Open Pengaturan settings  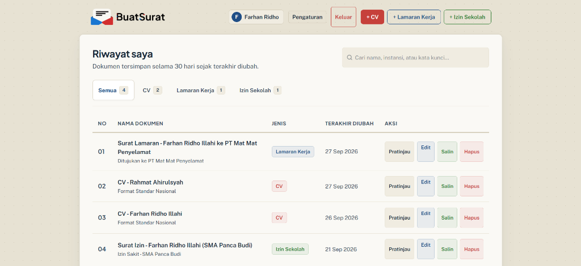tap(308, 17)
